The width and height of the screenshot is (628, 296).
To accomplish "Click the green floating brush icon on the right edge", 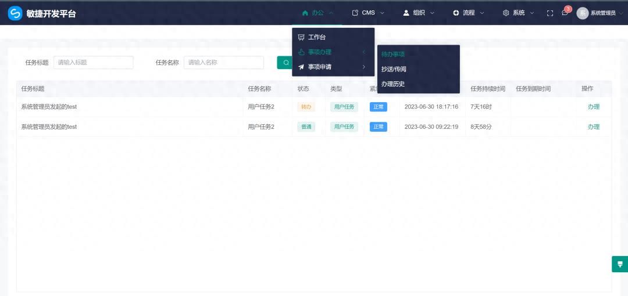I will [x=620, y=264].
